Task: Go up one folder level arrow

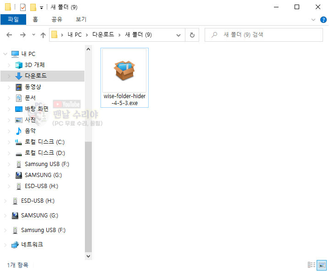Action: pyautogui.click(x=43, y=35)
